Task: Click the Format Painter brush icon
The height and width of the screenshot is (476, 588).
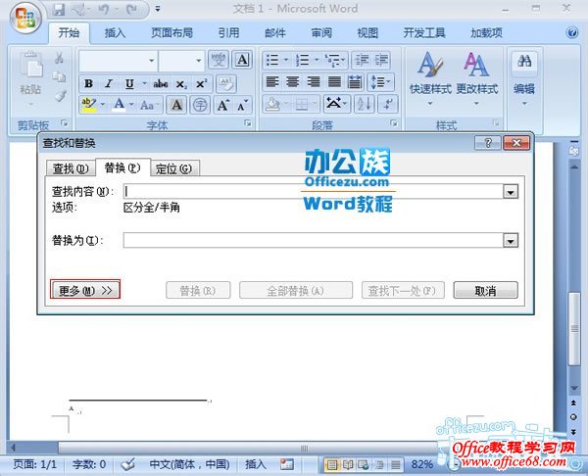Action: (x=60, y=97)
